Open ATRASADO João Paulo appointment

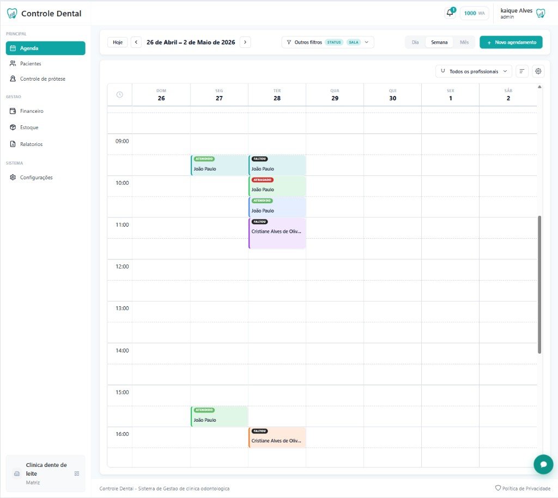pyautogui.click(x=277, y=186)
